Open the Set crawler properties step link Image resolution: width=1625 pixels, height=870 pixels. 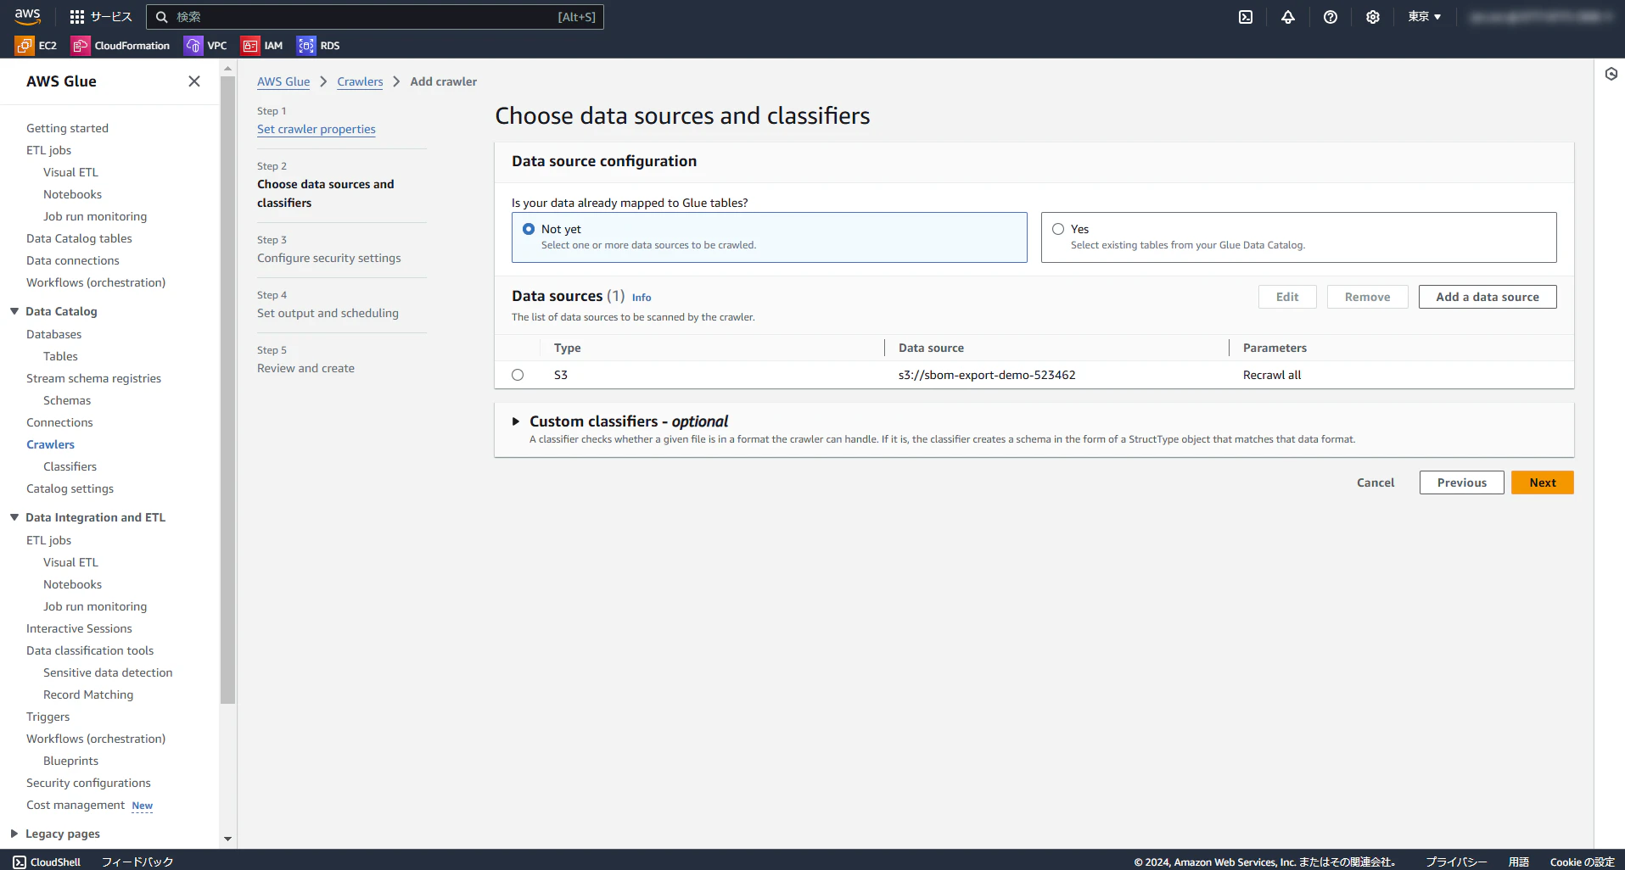click(317, 129)
